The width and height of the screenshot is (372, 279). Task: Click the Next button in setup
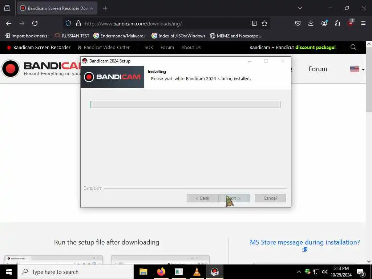tap(234, 198)
